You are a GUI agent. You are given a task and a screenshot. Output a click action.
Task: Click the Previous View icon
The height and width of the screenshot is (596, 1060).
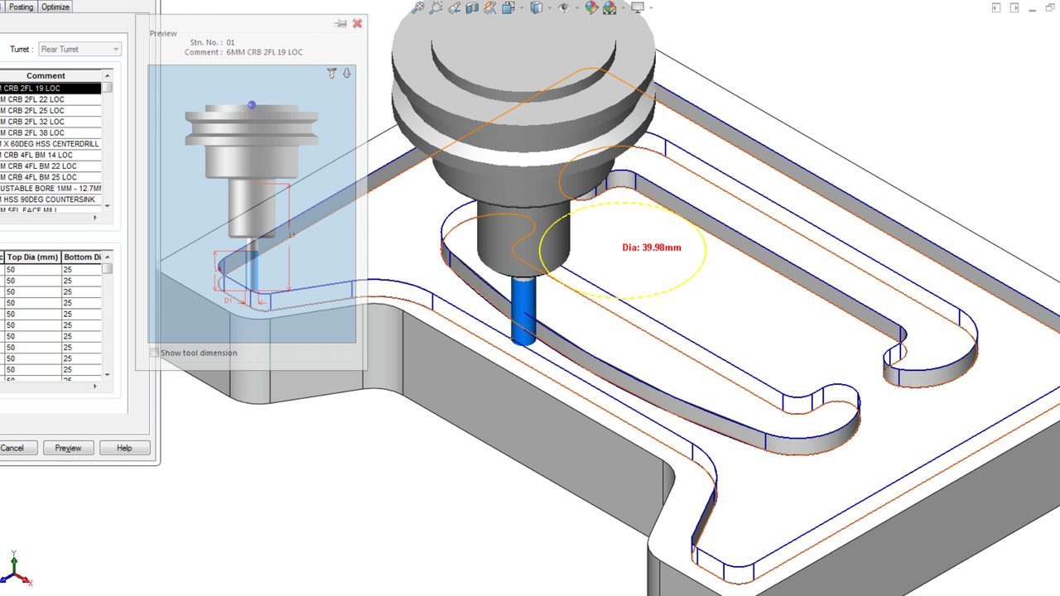(455, 7)
